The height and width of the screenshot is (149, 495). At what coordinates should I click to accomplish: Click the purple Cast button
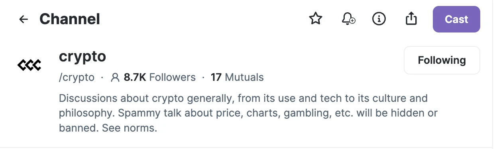click(x=456, y=19)
